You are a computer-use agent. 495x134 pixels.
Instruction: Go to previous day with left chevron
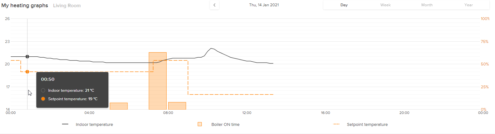point(214,5)
